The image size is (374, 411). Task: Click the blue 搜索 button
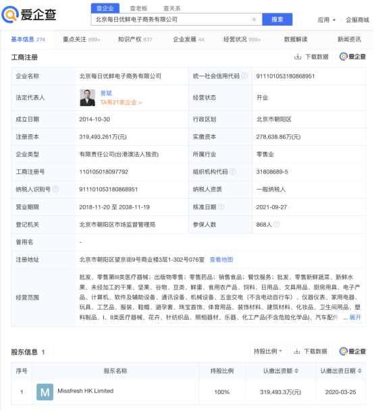pyautogui.click(x=277, y=20)
